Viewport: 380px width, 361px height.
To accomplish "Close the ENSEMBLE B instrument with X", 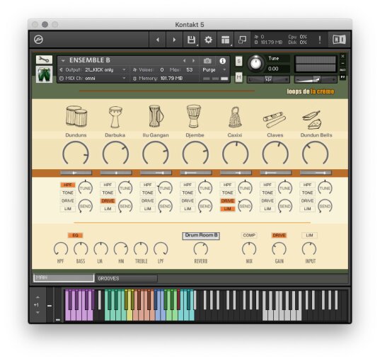I will click(342, 56).
